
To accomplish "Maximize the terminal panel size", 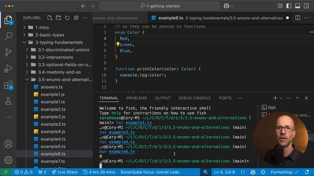I will click(298, 98).
